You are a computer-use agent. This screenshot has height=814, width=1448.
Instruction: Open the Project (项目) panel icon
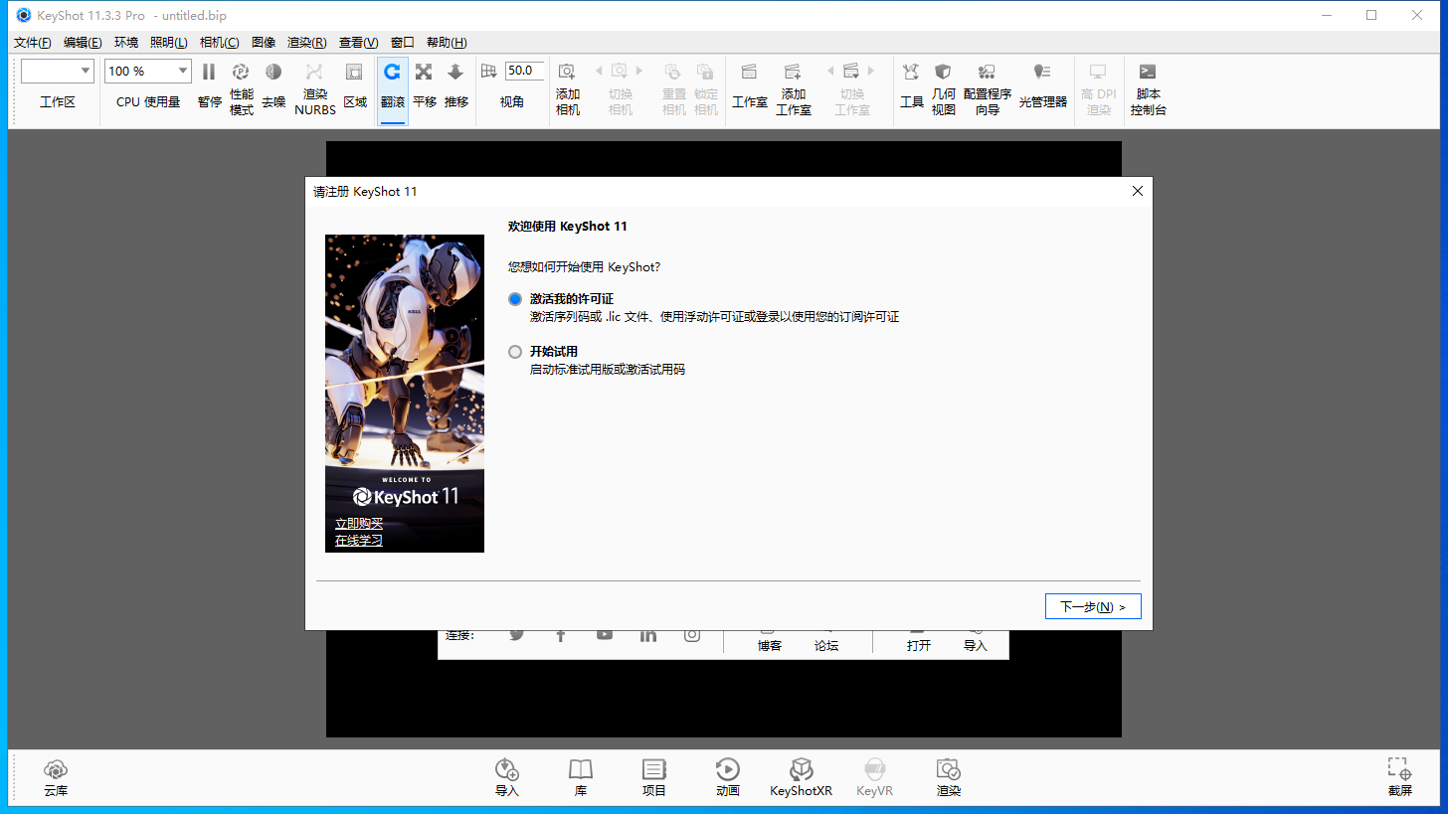tap(653, 769)
